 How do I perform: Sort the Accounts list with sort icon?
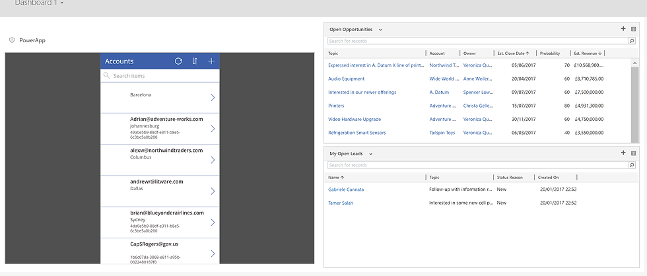tap(195, 61)
